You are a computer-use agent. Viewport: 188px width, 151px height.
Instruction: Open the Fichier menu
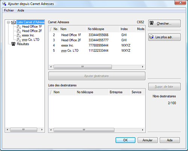coord(9,11)
